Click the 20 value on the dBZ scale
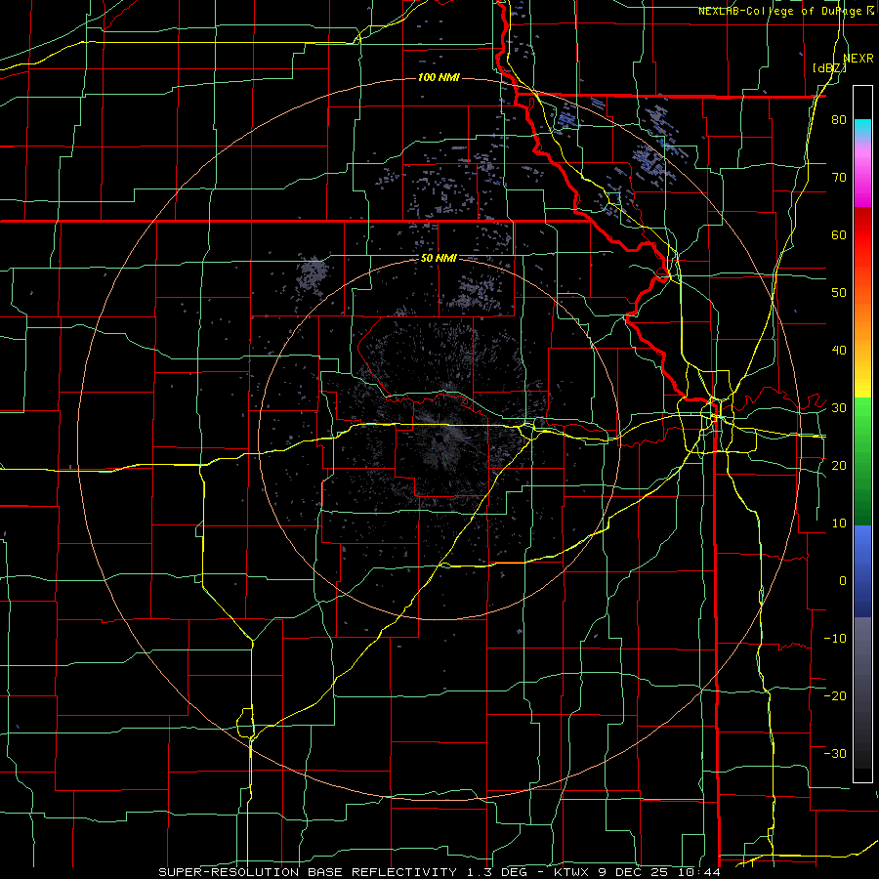The height and width of the screenshot is (879, 879). coord(839,465)
